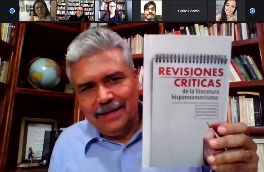Select first thumbnail of woman with glasses
Screen dimensions: 264x172
tap(38, 11)
